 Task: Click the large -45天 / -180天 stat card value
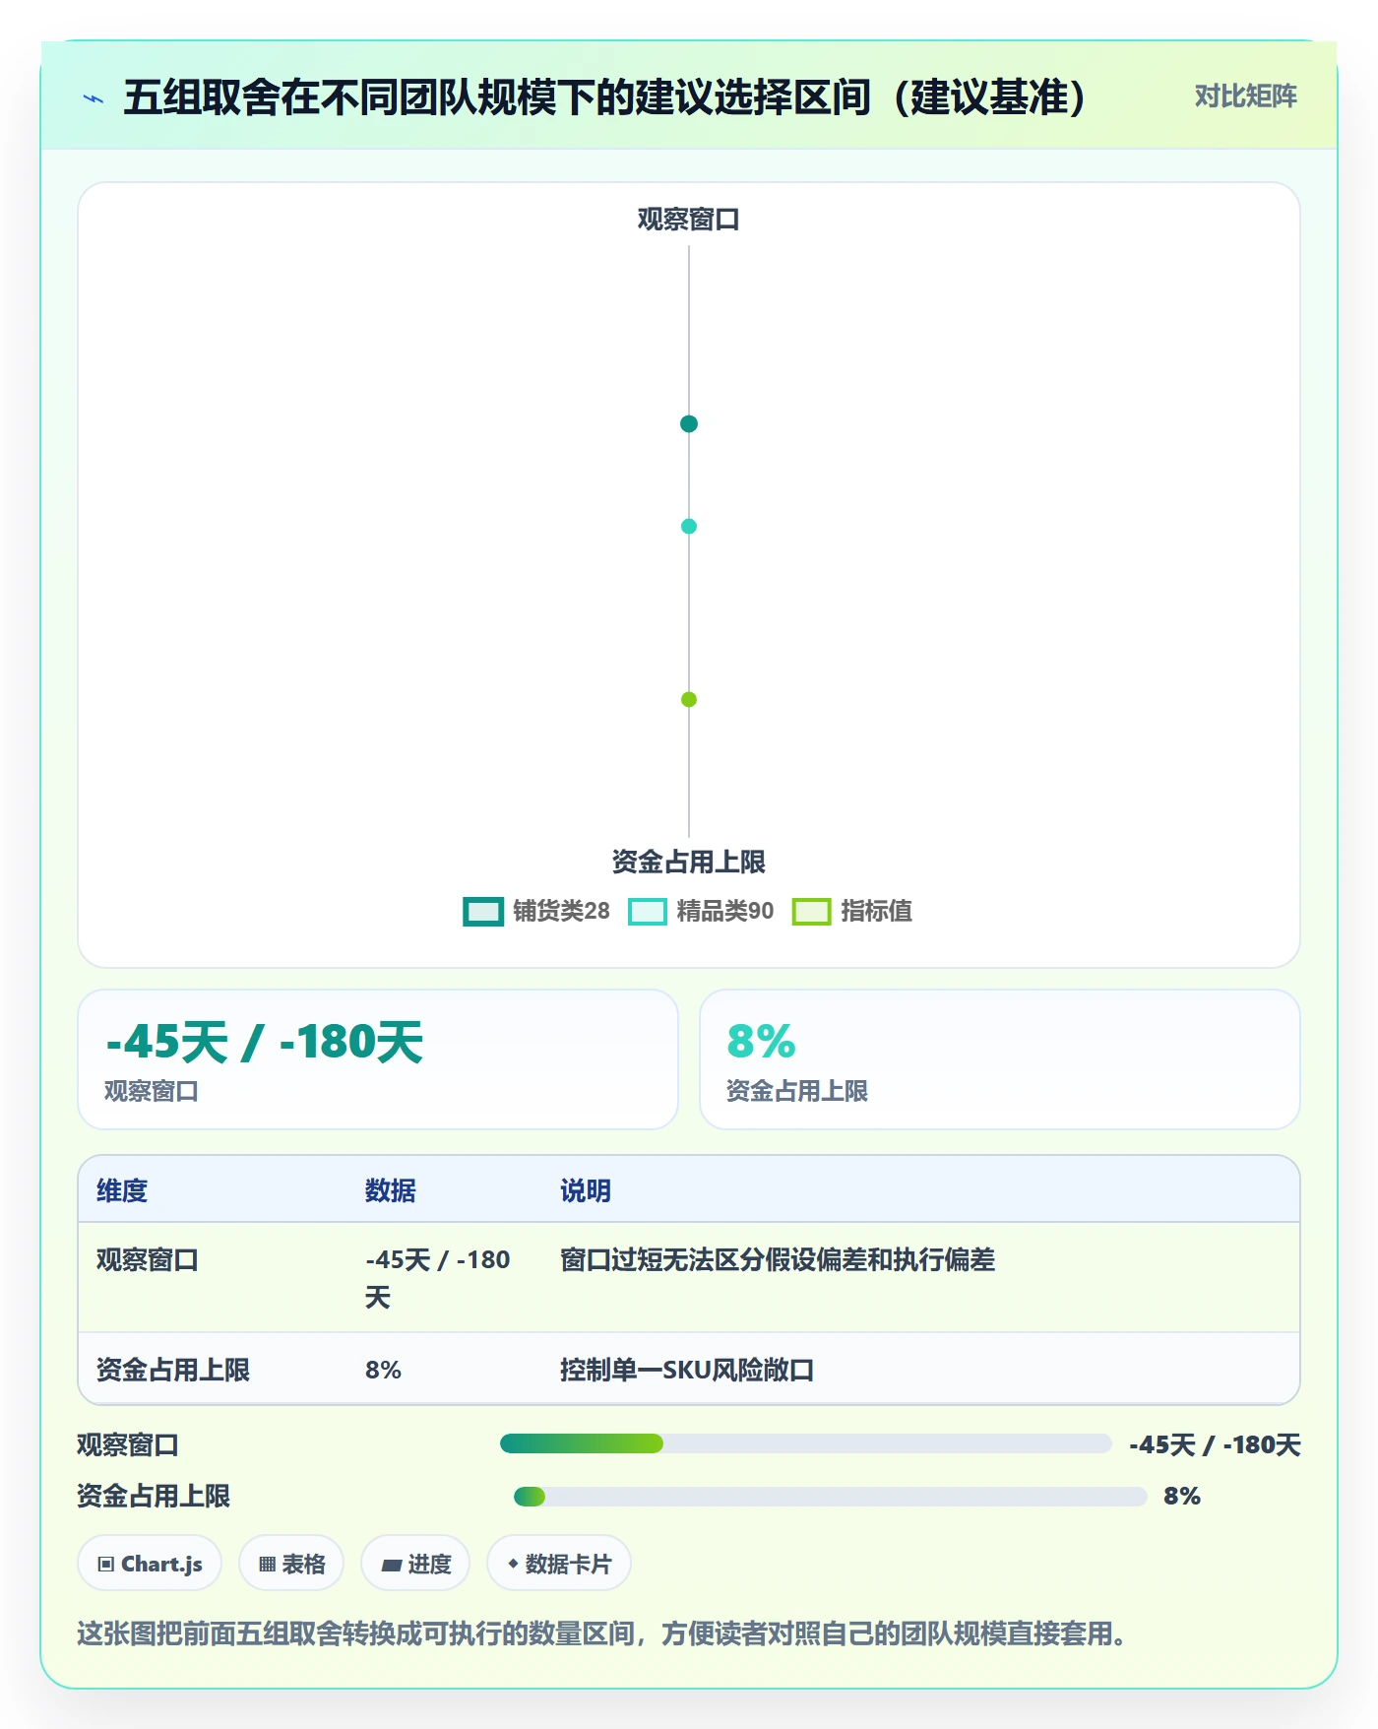pyautogui.click(x=265, y=1042)
